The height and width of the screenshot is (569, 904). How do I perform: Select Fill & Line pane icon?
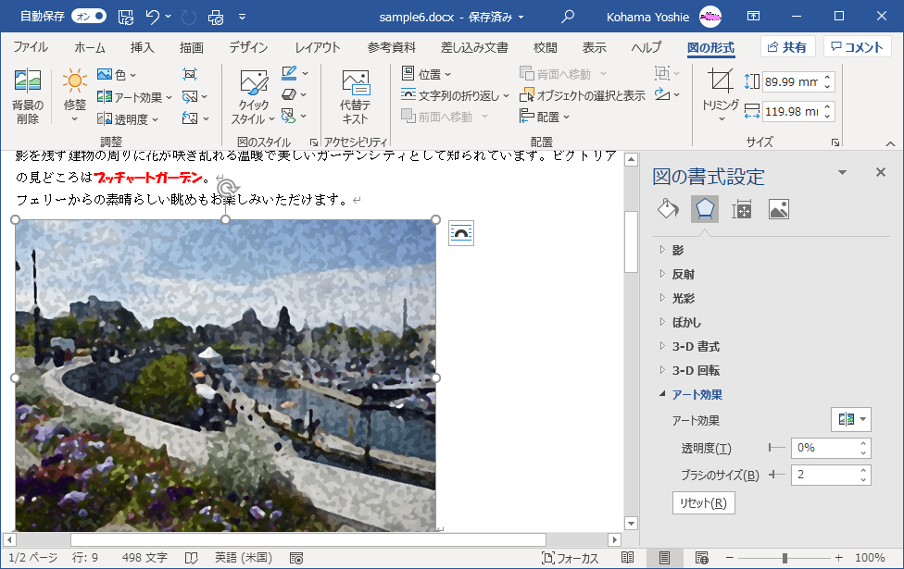[x=668, y=209]
